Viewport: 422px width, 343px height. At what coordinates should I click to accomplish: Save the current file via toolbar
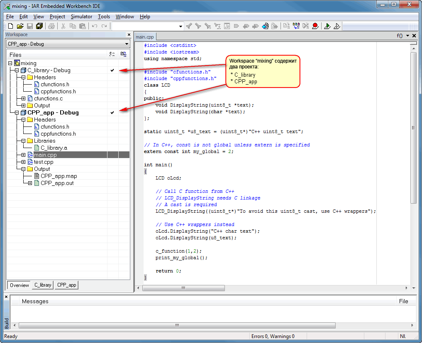(30, 26)
